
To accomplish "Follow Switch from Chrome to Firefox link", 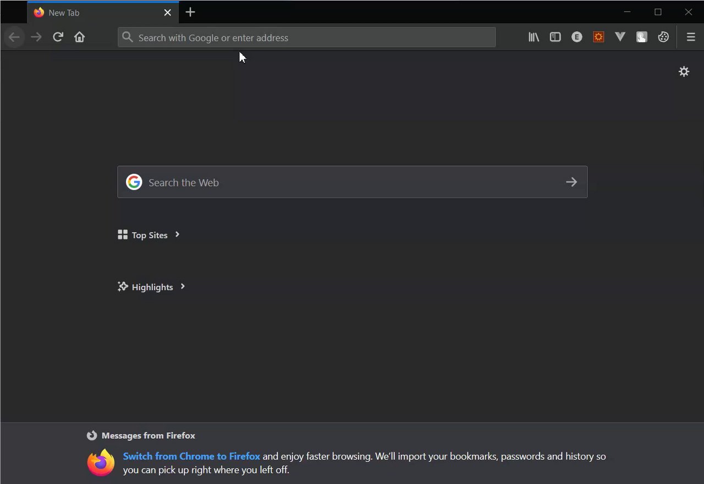I will (x=191, y=456).
